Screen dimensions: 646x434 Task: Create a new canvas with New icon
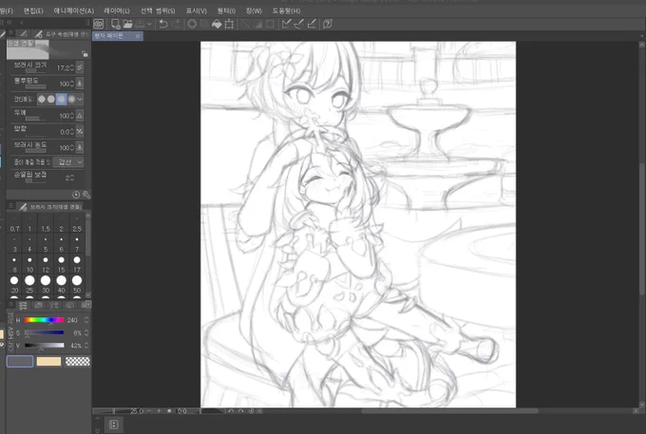coord(116,25)
